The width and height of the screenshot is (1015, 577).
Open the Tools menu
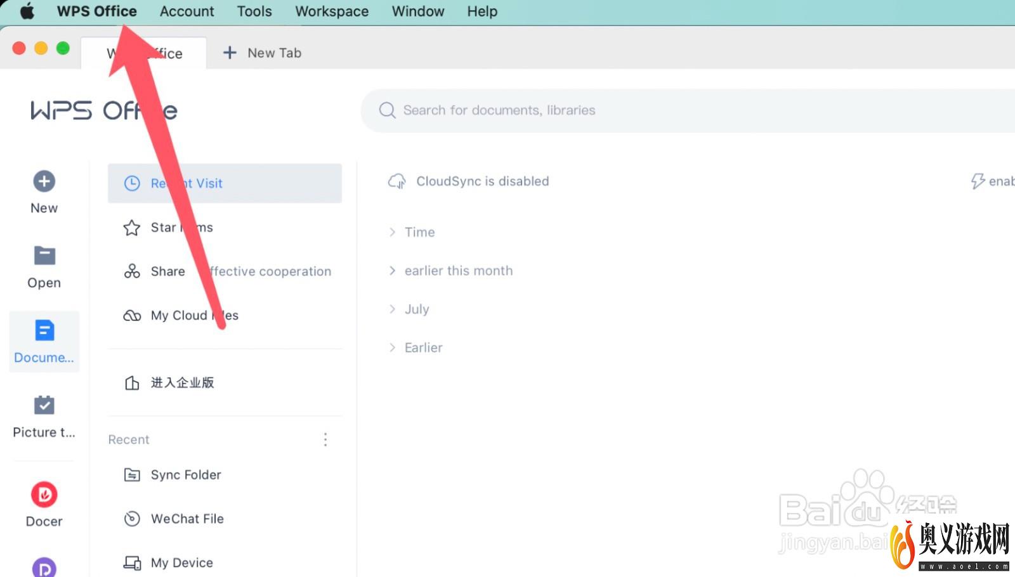254,11
